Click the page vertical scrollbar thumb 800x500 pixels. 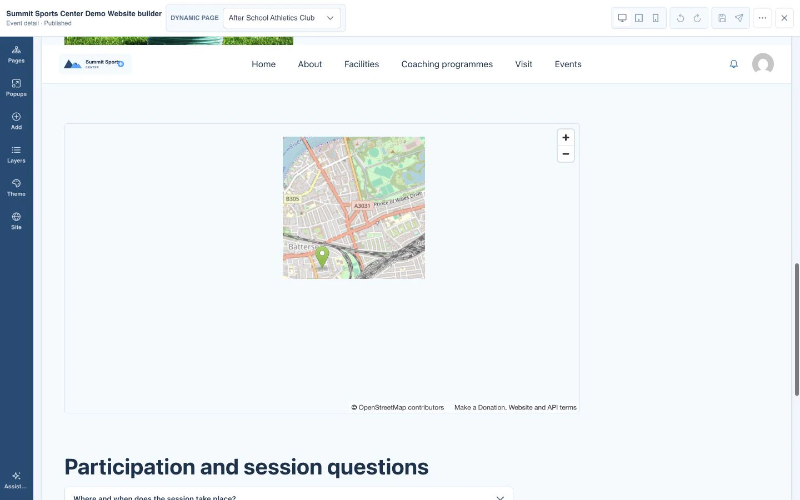(797, 329)
